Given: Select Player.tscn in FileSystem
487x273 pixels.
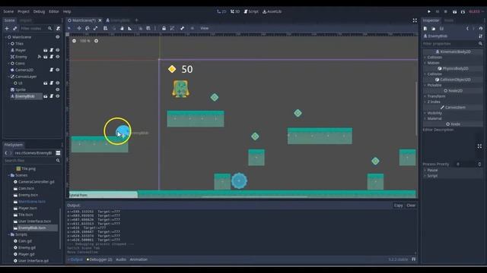Looking at the screenshot, I should pyautogui.click(x=27, y=208).
